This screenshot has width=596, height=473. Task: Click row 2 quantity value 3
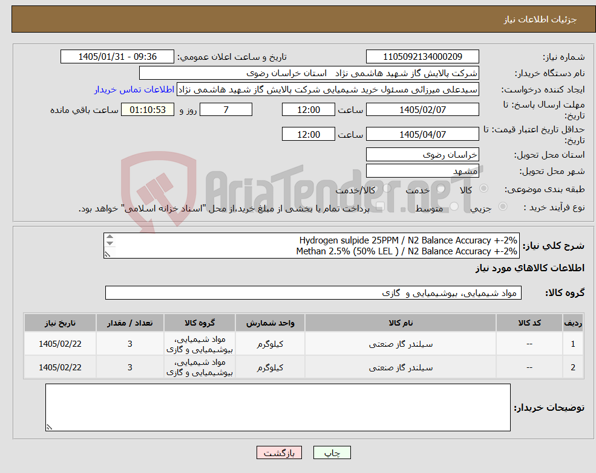pos(129,367)
